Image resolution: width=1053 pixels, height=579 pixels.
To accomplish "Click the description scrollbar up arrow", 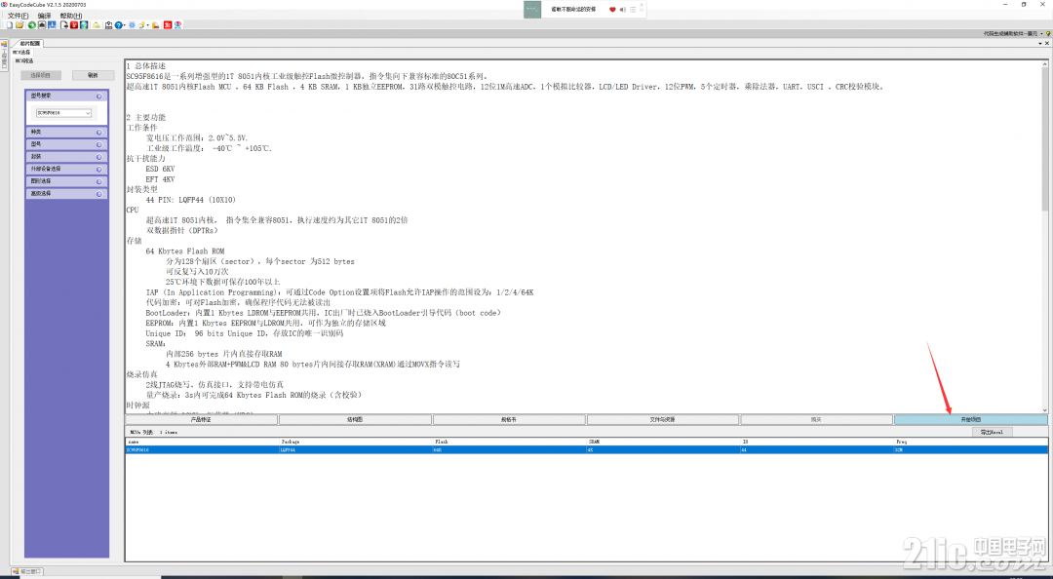I will (x=1045, y=64).
